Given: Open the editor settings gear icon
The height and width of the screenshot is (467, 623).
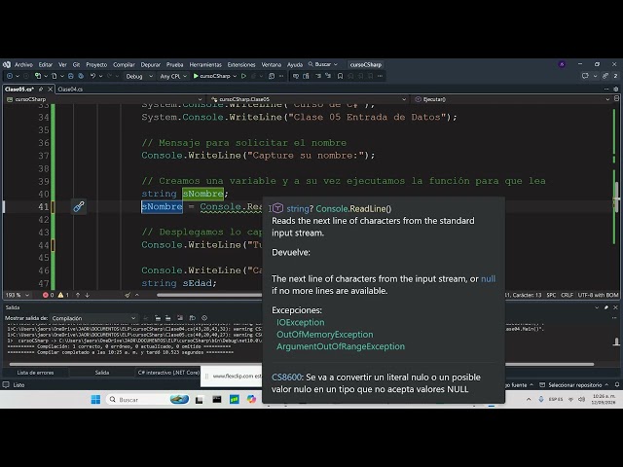Looking at the screenshot, I should [616, 89].
